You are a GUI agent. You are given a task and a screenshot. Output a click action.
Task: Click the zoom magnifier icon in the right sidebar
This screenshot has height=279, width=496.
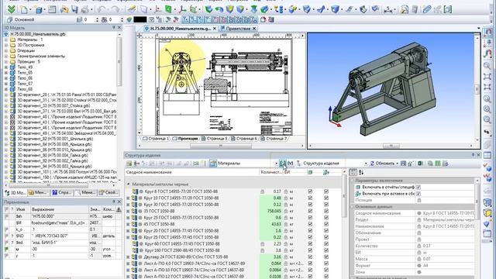(x=487, y=66)
